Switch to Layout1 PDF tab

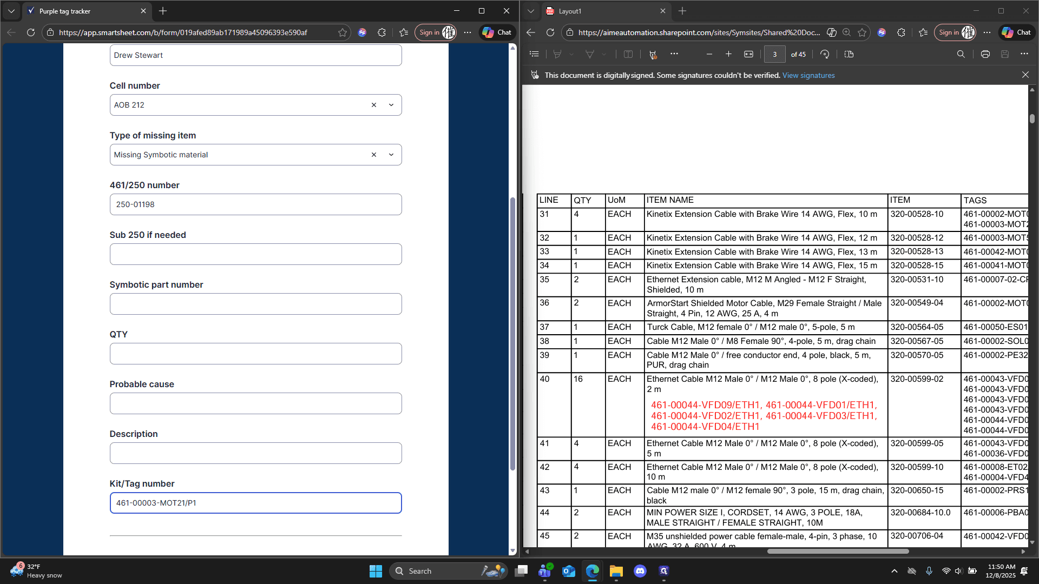point(606,11)
